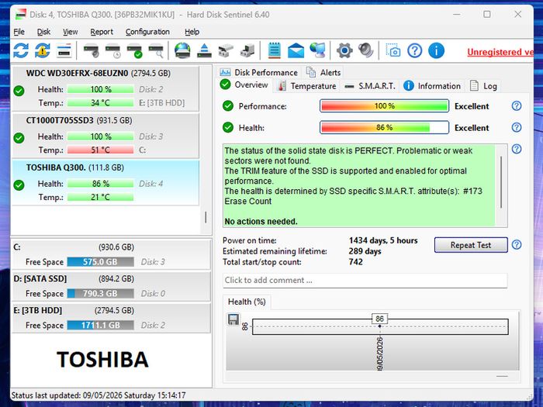Click the disk icon with a gauge badge
The width and height of the screenshot is (543, 407).
[x=92, y=51]
